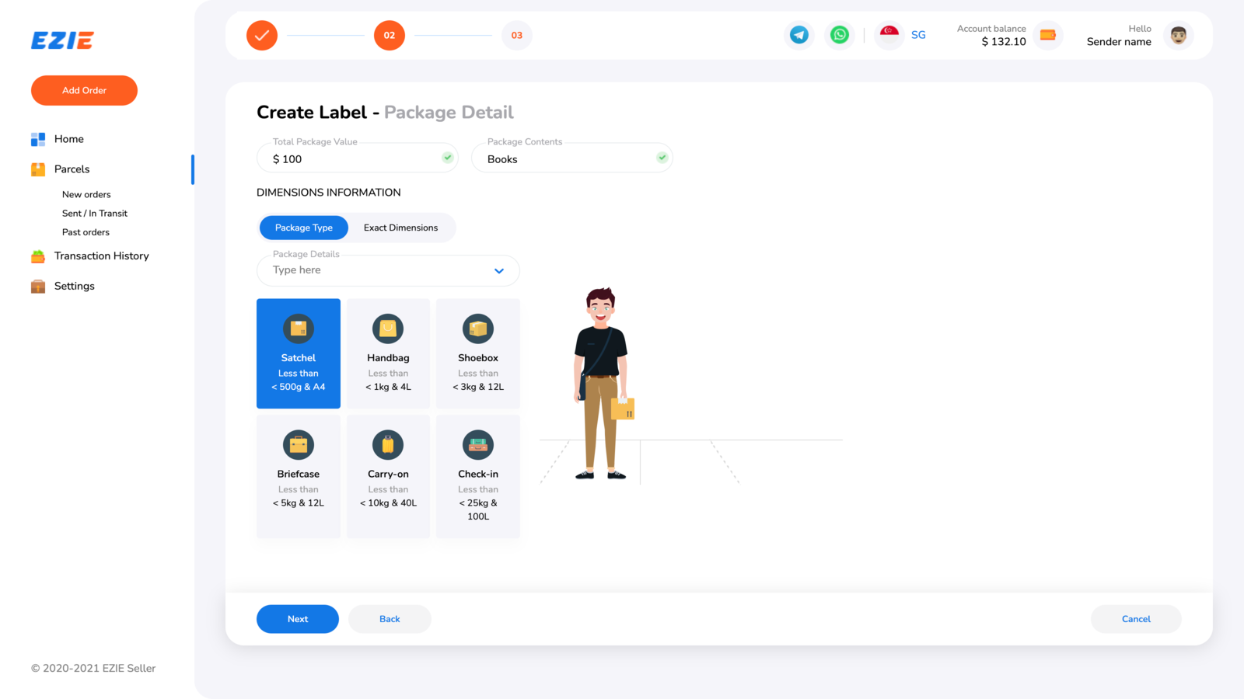Expand the Package Details dropdown

point(498,270)
